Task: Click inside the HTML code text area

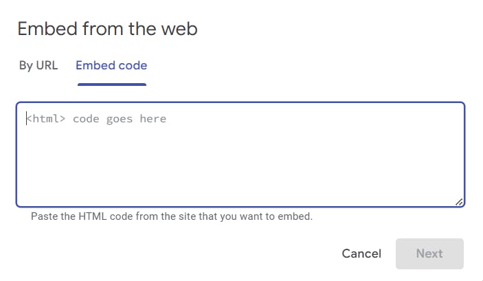Action: (240, 155)
